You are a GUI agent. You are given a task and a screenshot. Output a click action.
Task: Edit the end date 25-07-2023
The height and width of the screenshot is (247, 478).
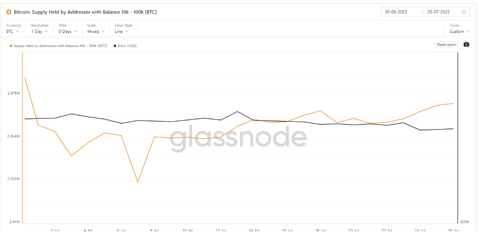439,12
